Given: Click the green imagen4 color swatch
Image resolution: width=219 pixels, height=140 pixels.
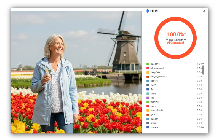Looking at the screenshot, I should pyautogui.click(x=148, y=64).
